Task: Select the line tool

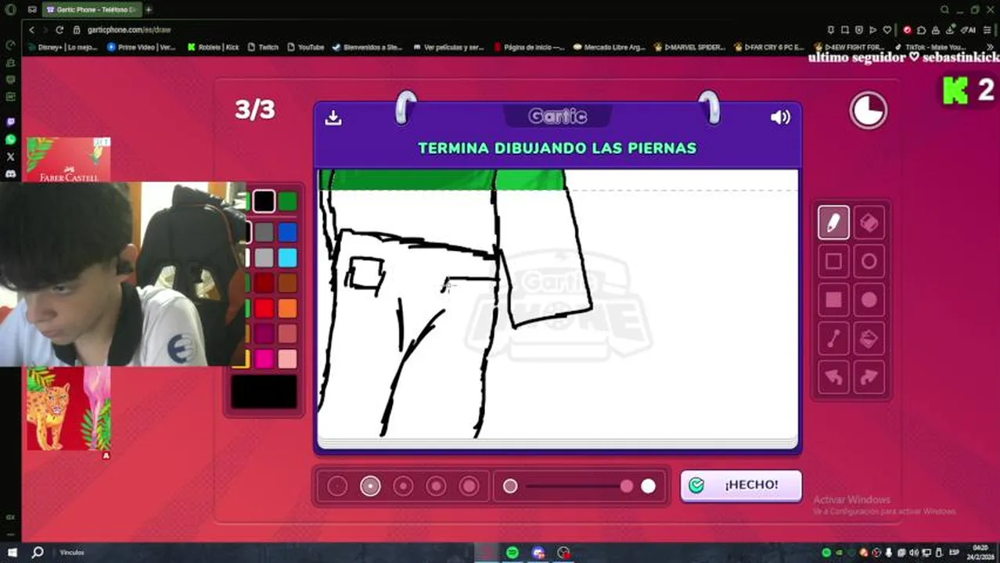Action: 833,339
